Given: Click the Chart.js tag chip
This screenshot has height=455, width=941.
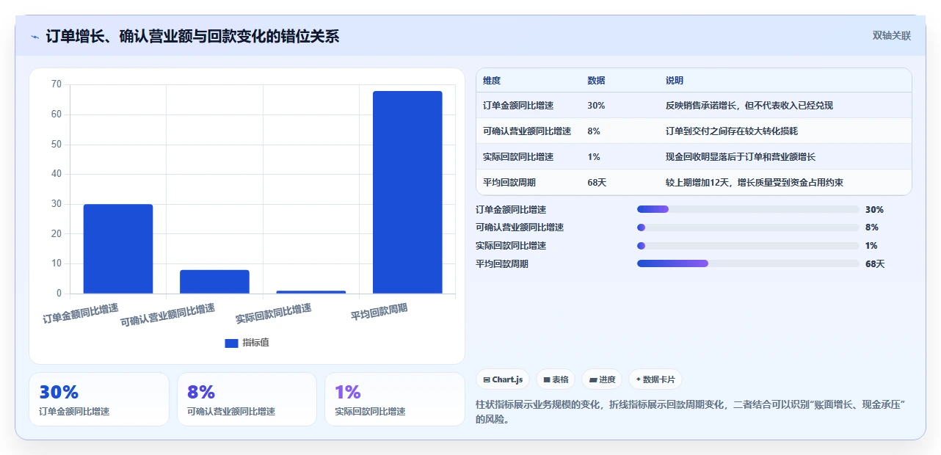Looking at the screenshot, I should (x=503, y=379).
